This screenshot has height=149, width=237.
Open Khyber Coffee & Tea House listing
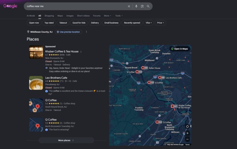coord(62,52)
